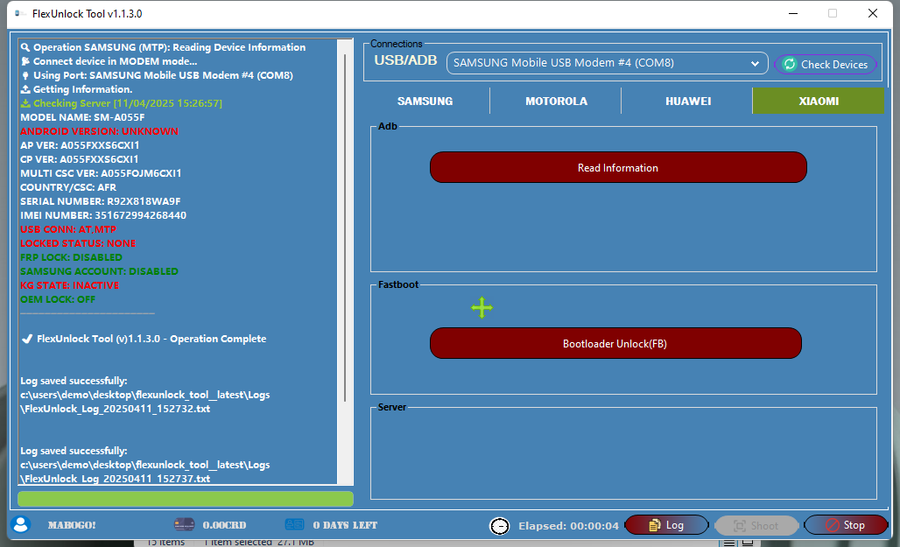Click the FRP LOCK: DISABLED line
Screen dimensions: 900x547
(71, 257)
